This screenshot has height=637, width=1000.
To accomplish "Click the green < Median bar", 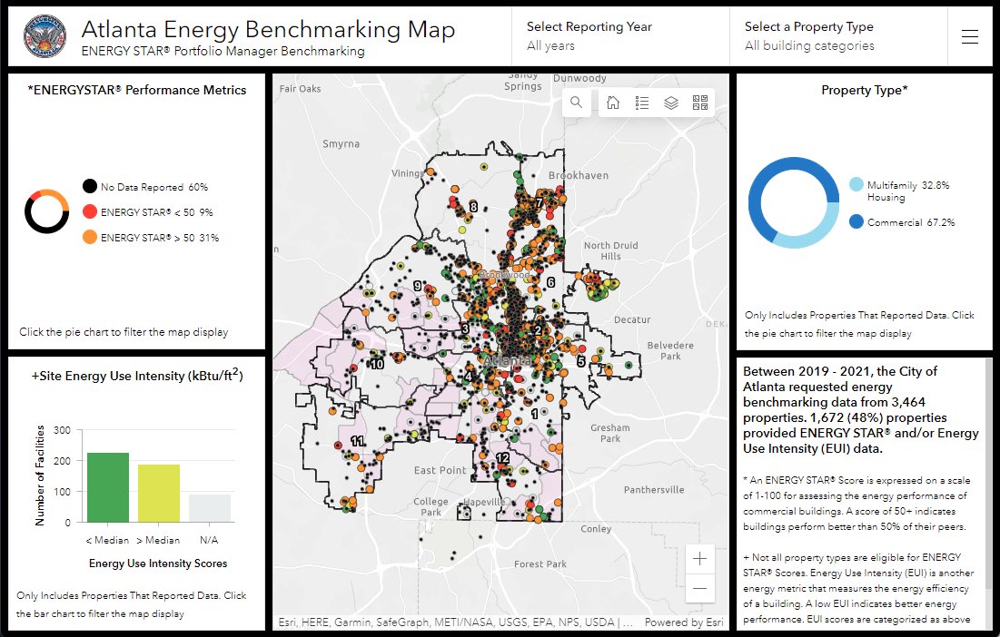I will point(108,487).
